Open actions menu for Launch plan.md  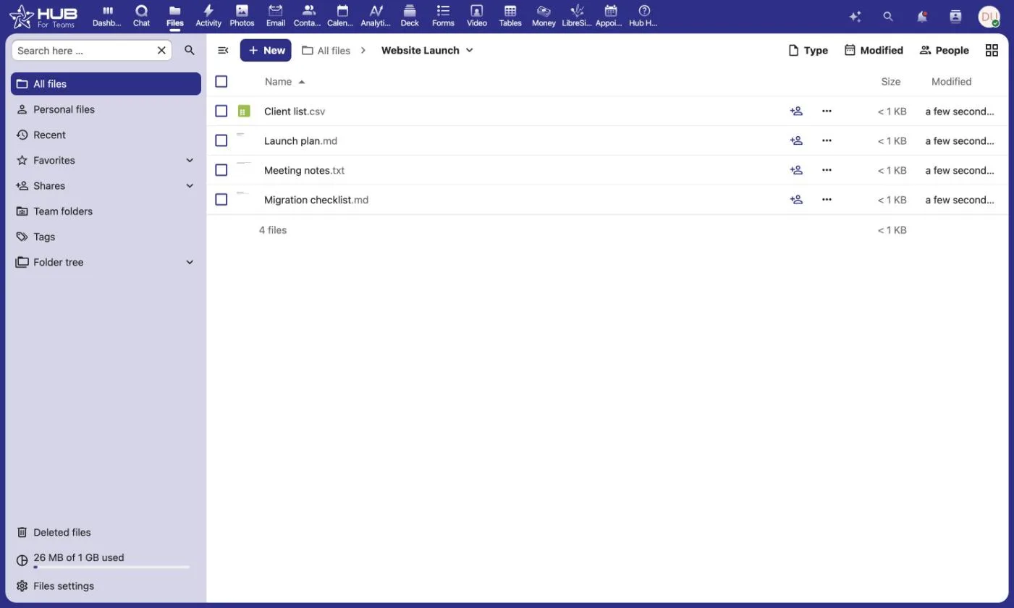[827, 140]
